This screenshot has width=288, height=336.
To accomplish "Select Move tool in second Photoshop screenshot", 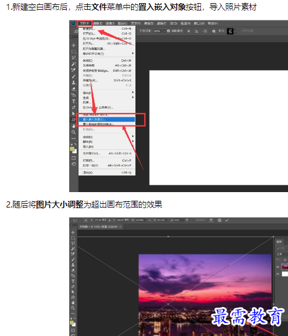I will pyautogui.click(x=73, y=232).
